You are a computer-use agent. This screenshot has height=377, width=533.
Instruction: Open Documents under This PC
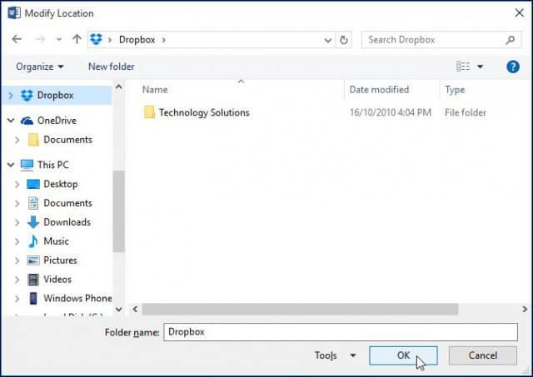pyautogui.click(x=67, y=203)
